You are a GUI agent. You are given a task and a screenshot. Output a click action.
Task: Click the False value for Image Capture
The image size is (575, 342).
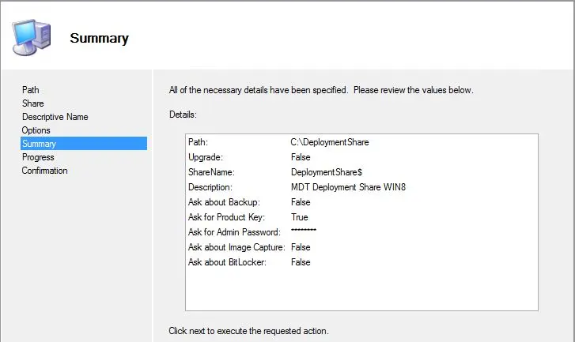tap(301, 247)
